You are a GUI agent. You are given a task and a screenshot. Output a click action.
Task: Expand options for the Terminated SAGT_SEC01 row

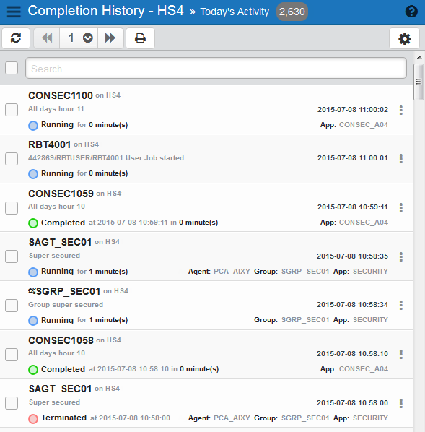[401, 403]
